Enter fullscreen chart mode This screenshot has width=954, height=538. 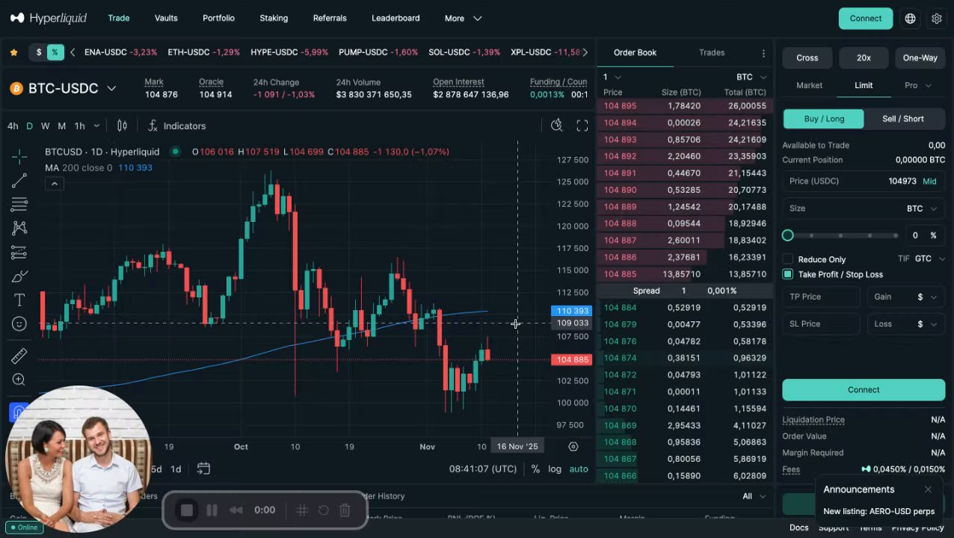click(x=582, y=126)
